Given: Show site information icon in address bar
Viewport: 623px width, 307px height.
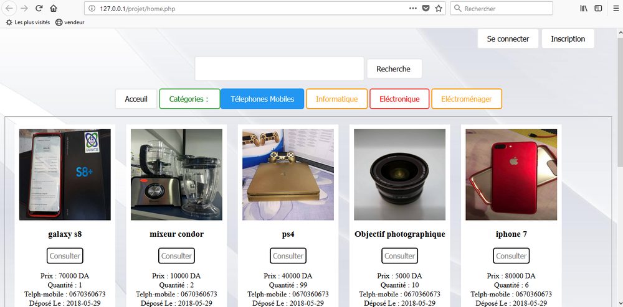Looking at the screenshot, I should point(92,8).
